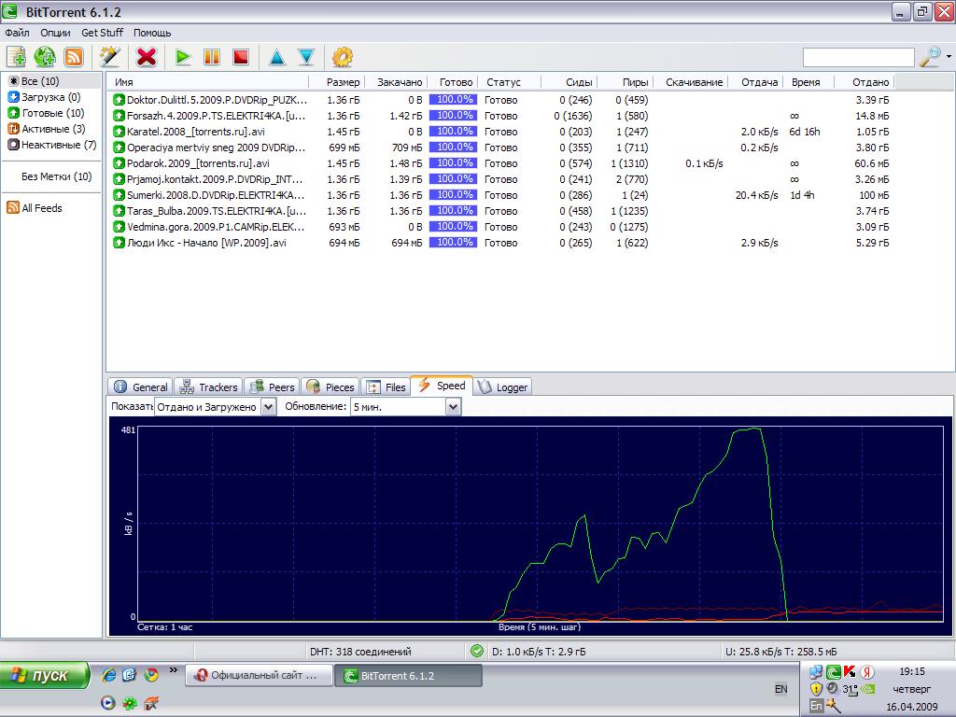Click the пуск Start button on taskbar
This screenshot has height=717, width=956.
point(45,675)
